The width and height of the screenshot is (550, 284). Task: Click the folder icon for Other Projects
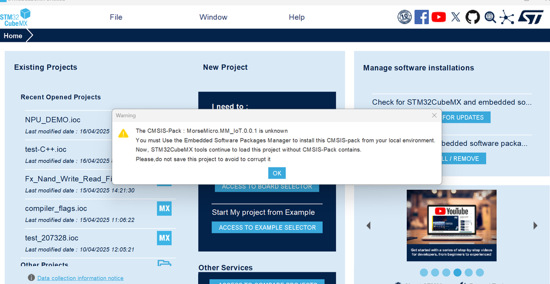(x=164, y=263)
